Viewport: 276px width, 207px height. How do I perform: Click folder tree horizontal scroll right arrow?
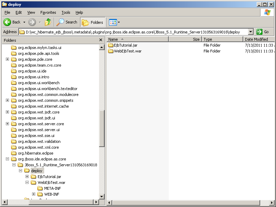[96, 202]
